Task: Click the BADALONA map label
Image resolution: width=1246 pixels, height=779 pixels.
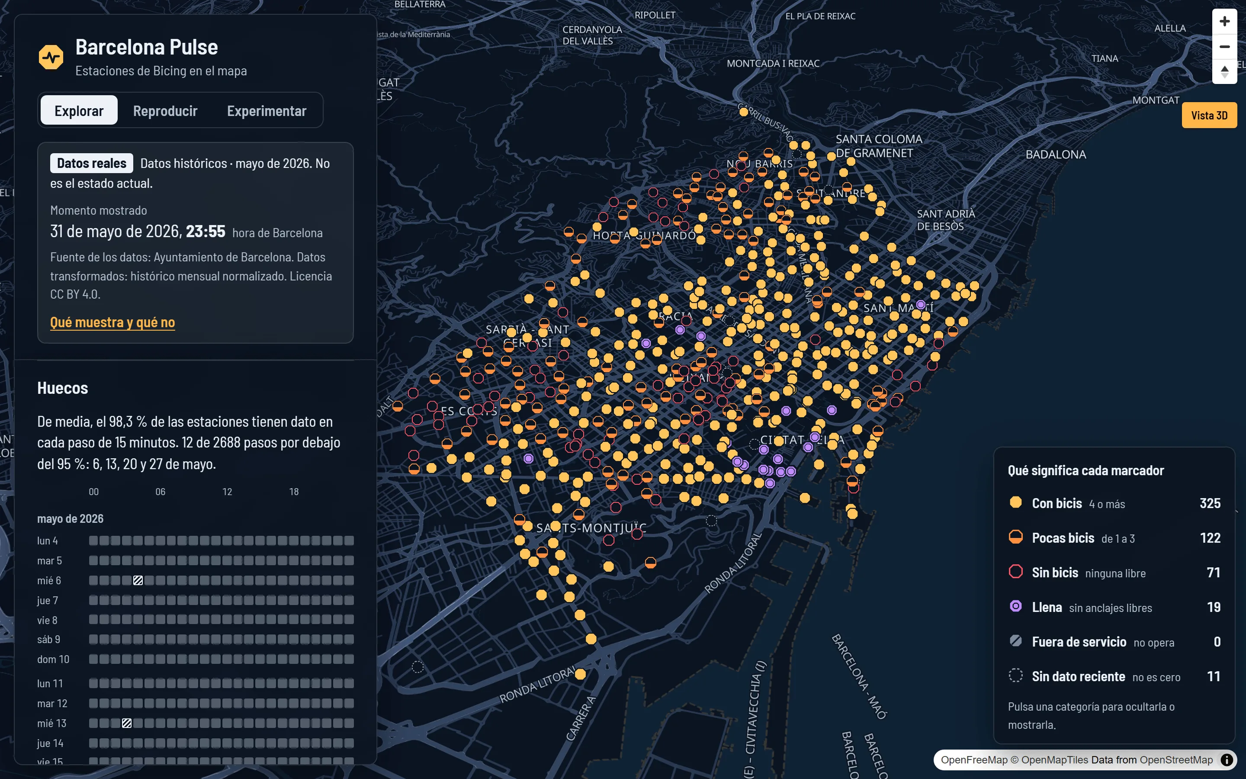Action: (1056, 155)
